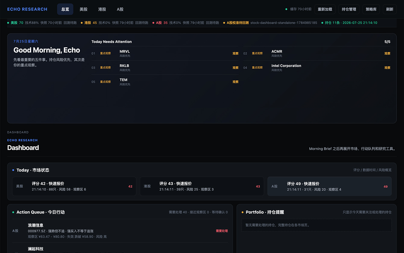The image size is (404, 253).
Task: Open the MRVL attention row
Action: 165,53
